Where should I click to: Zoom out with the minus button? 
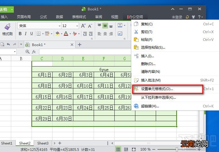[x=154, y=149]
